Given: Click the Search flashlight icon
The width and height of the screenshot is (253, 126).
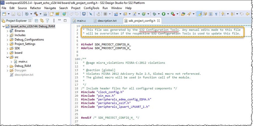Looking at the screenshot, I should 189,14.
